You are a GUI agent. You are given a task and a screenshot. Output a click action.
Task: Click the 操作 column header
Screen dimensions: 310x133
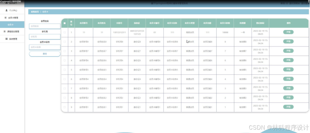pos(289,23)
